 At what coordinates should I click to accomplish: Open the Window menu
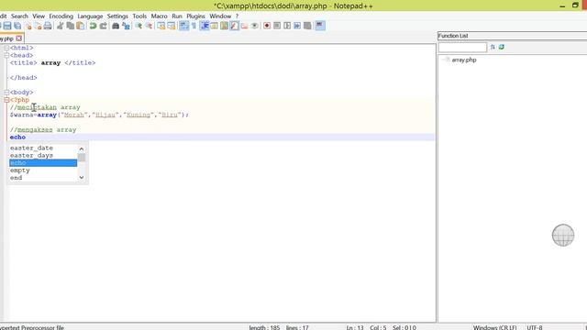tap(220, 16)
